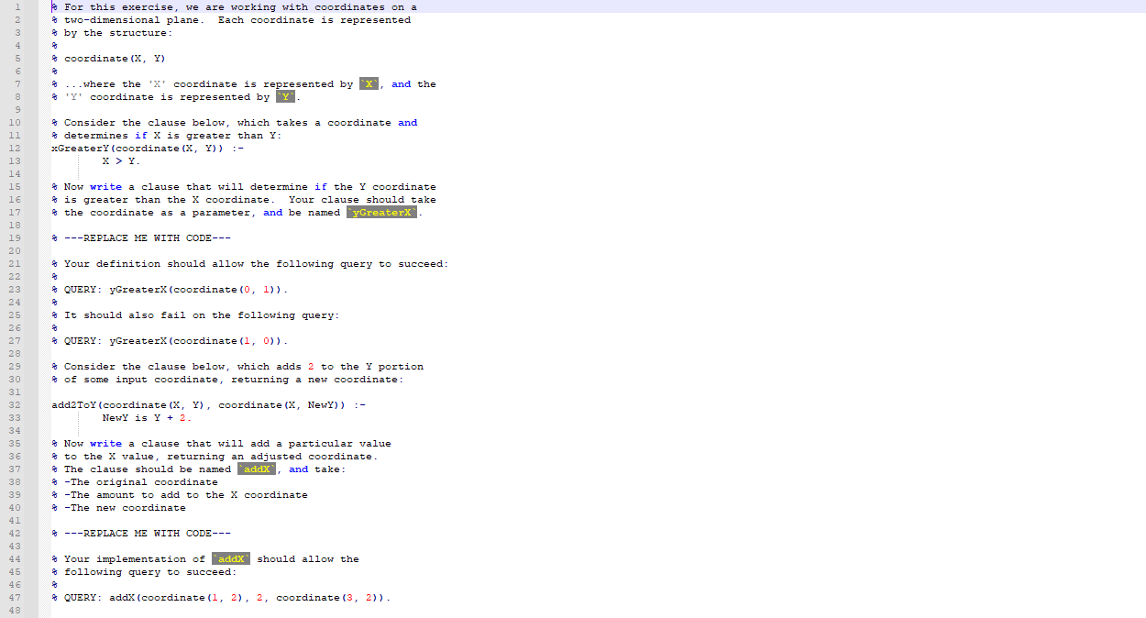Screen dimensions: 1146x618
Task: Select line number 42 in the gutter
Action: point(16,533)
